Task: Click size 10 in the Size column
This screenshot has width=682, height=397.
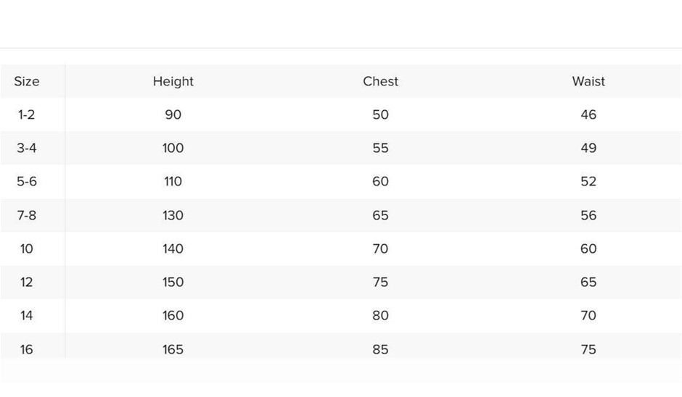Action: [x=27, y=248]
